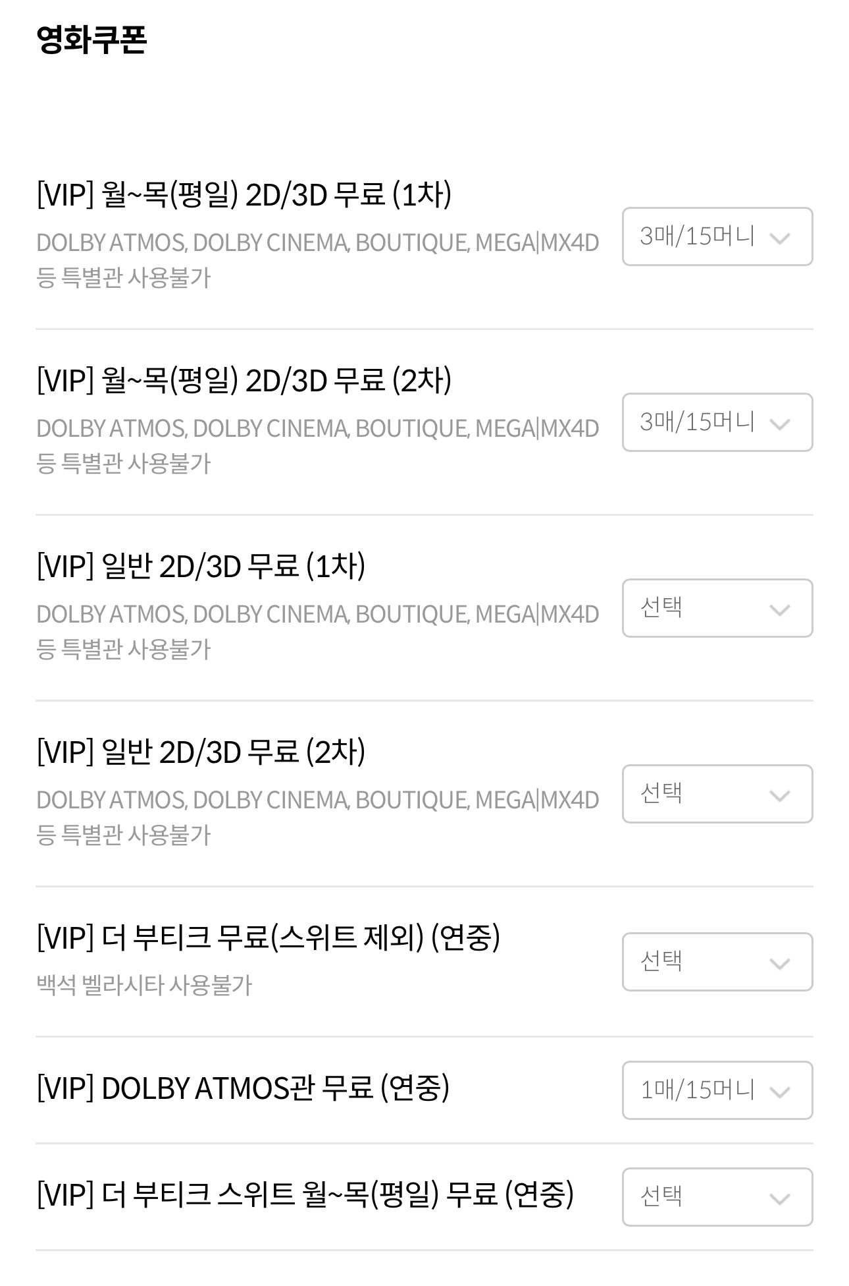Open the 월~목(평일) 2D/3D 무료 (1차) quantity dropdown

click(717, 237)
